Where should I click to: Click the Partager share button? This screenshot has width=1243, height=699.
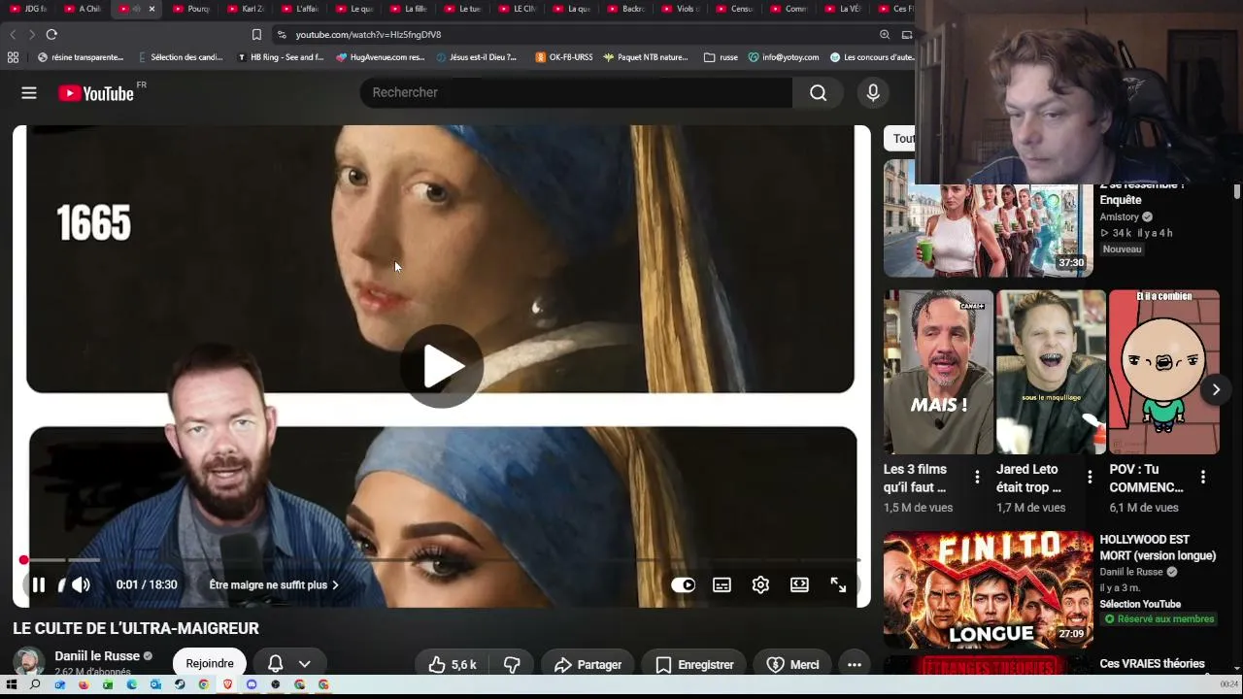coord(588,665)
